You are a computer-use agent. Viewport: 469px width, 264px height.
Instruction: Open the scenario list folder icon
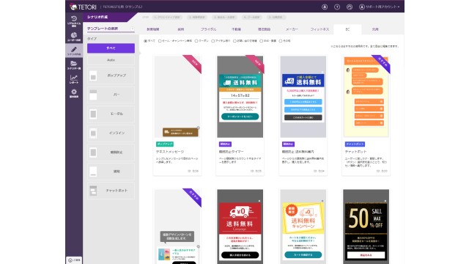(x=74, y=65)
